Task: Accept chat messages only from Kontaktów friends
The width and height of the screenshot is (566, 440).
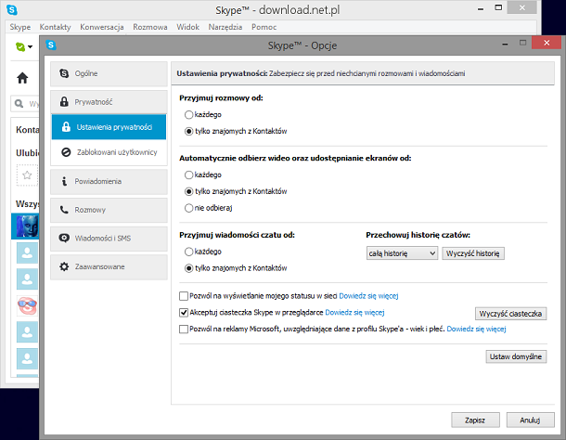Action: tap(188, 268)
